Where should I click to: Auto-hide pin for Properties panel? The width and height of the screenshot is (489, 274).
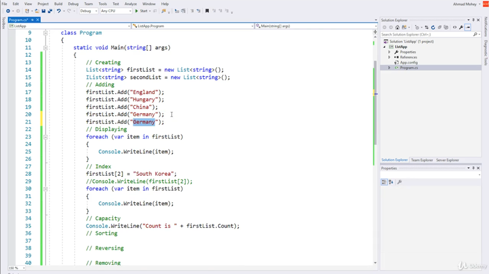473,168
